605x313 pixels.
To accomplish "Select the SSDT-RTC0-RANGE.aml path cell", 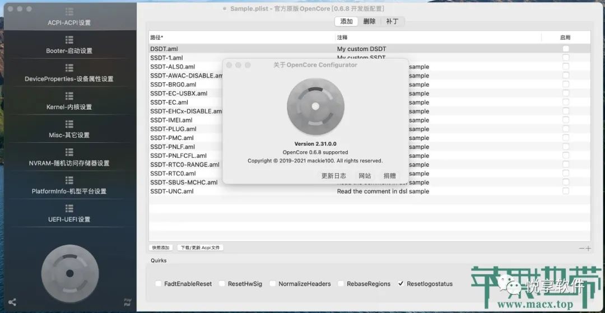I will coord(185,165).
